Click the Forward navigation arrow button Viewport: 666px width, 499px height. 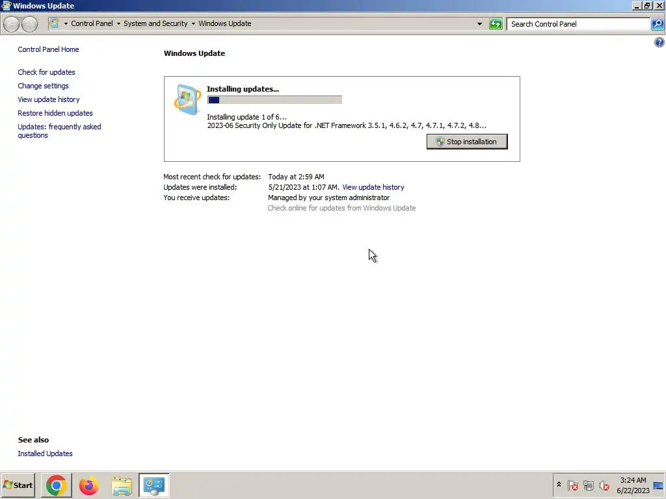[29, 24]
